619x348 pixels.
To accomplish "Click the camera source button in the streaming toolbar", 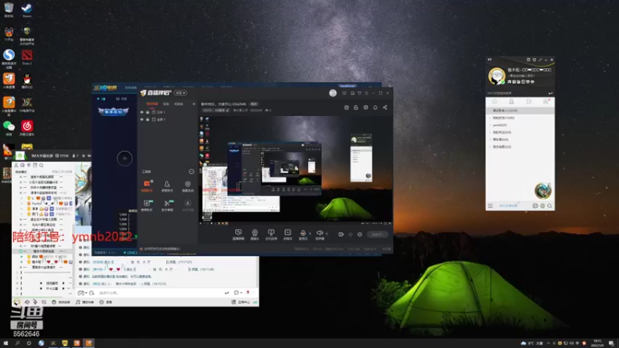I will [255, 234].
